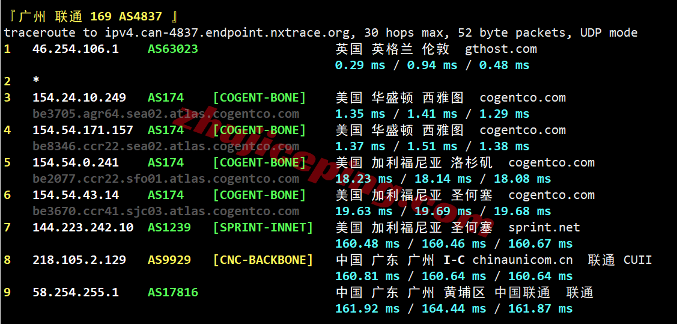Click the asterisk on hop 2

tap(36, 81)
